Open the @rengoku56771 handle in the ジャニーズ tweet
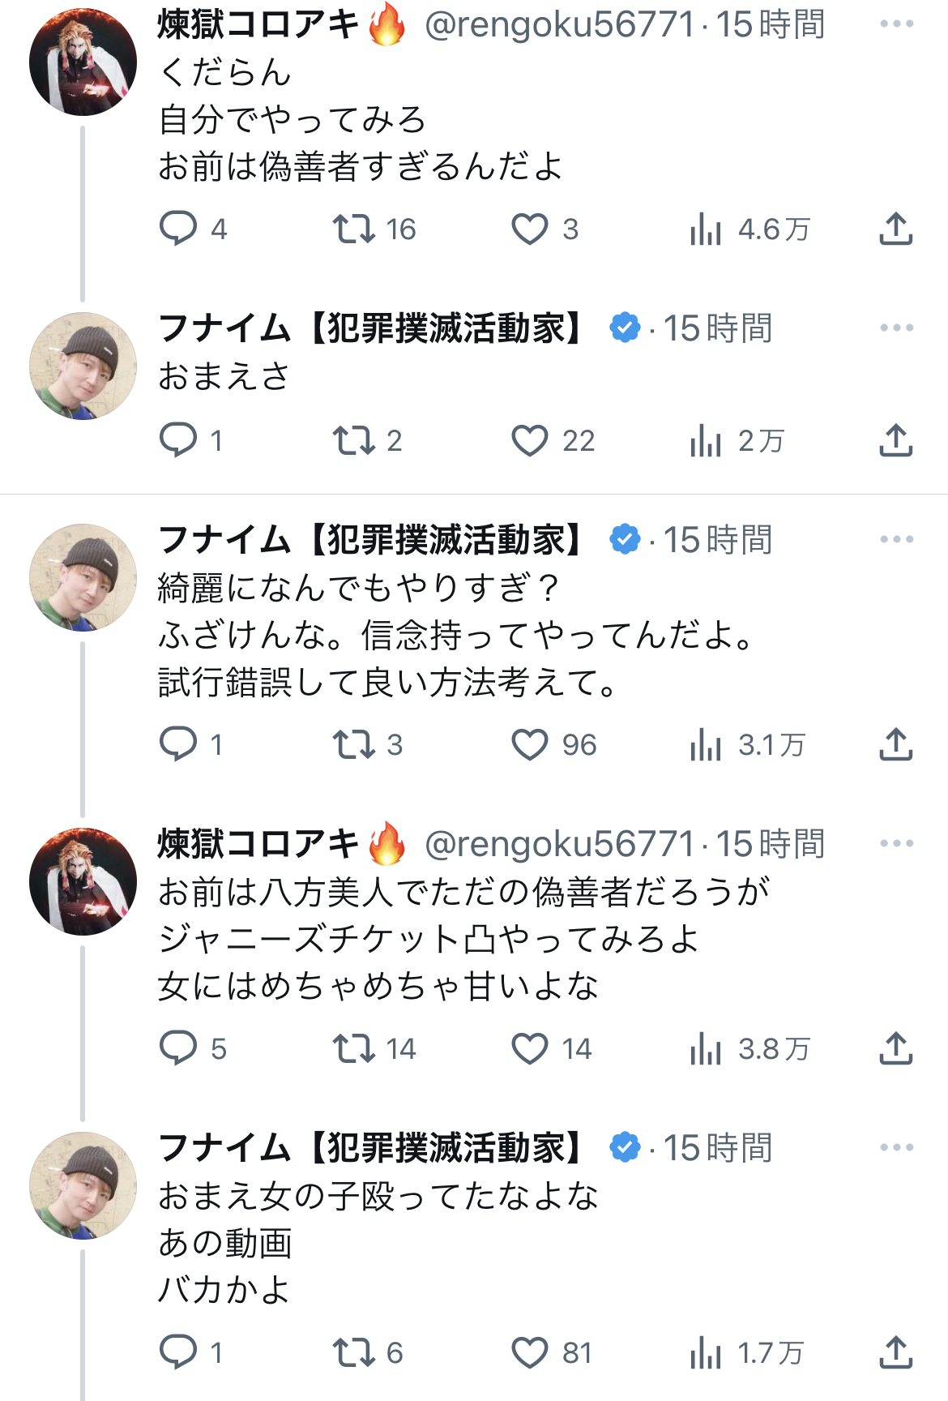948x1401 pixels. tap(559, 844)
